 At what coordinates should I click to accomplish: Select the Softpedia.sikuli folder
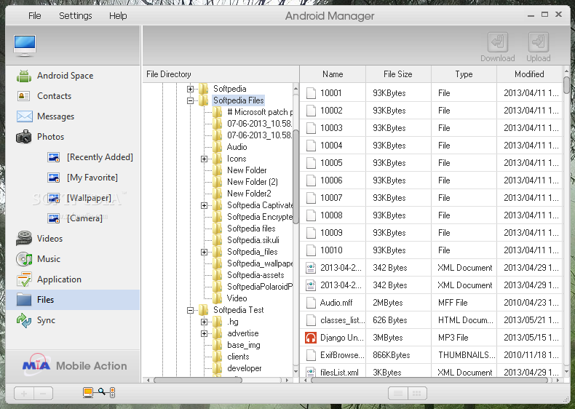point(253,240)
